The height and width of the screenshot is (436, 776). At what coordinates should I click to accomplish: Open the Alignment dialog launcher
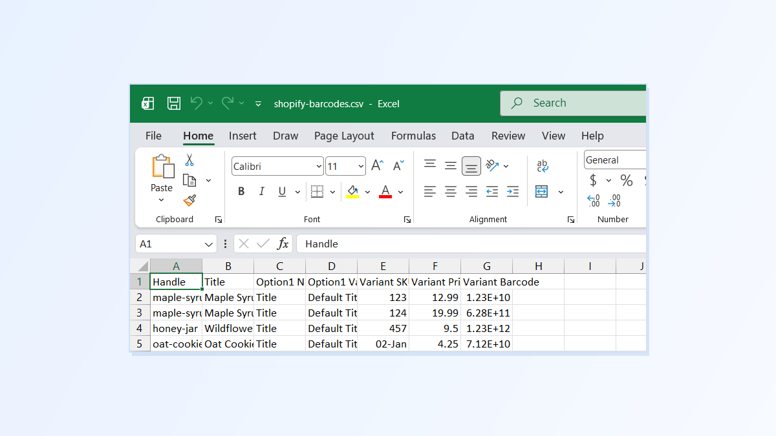pos(571,220)
